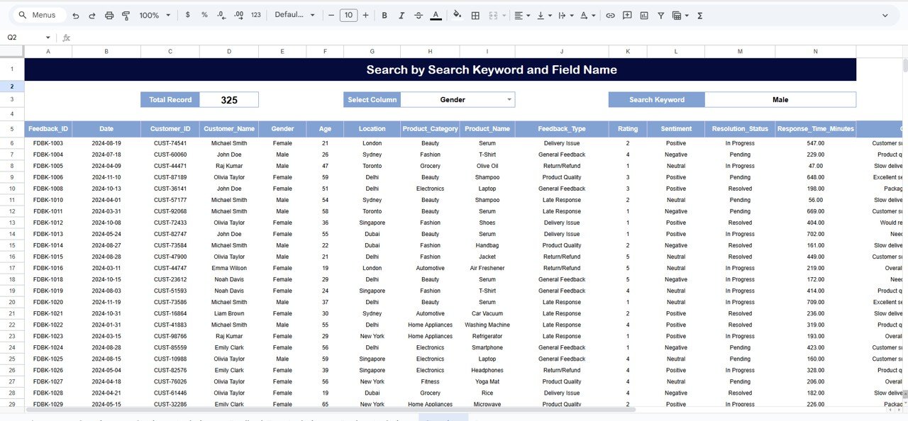Viewport: 908px width, 421px height.
Task: Open the Insert chart tool
Action: 643,15
